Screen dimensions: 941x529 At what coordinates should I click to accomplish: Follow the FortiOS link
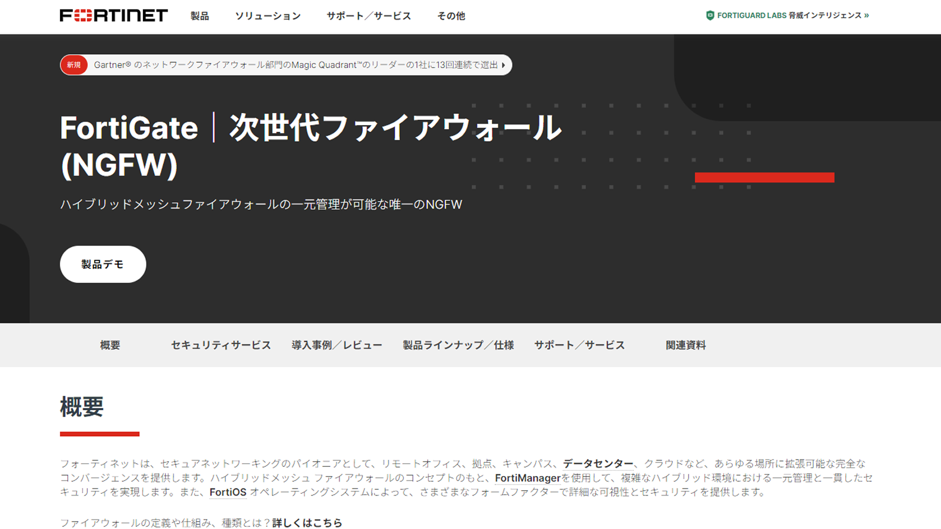(228, 492)
